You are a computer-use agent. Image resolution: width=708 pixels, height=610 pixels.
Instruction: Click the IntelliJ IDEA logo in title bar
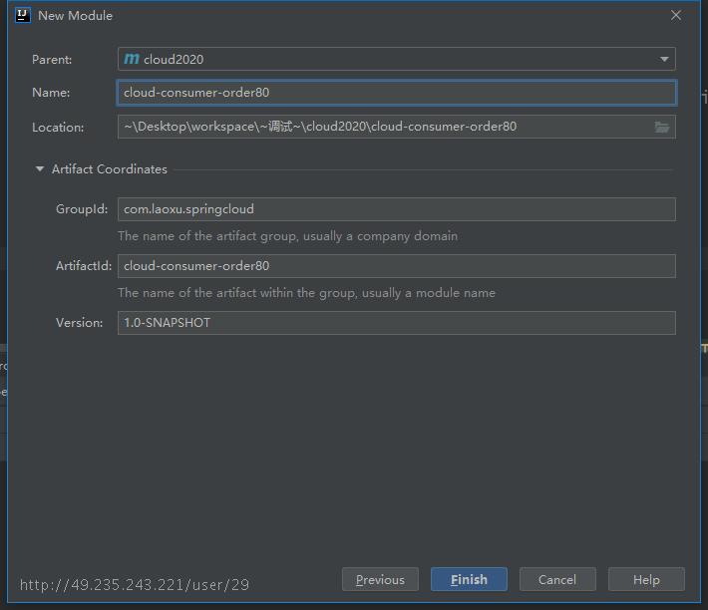coord(23,15)
